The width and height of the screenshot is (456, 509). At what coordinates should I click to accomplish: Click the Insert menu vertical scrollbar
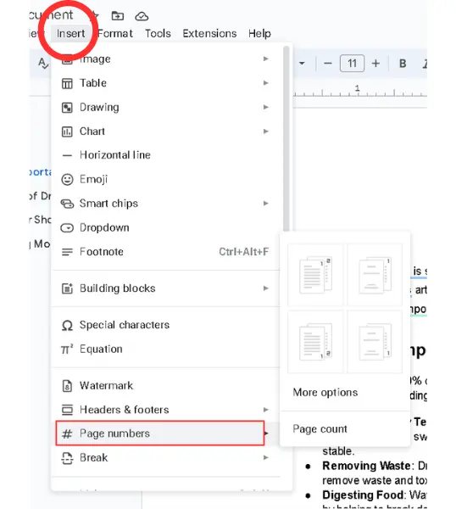pos(286,140)
